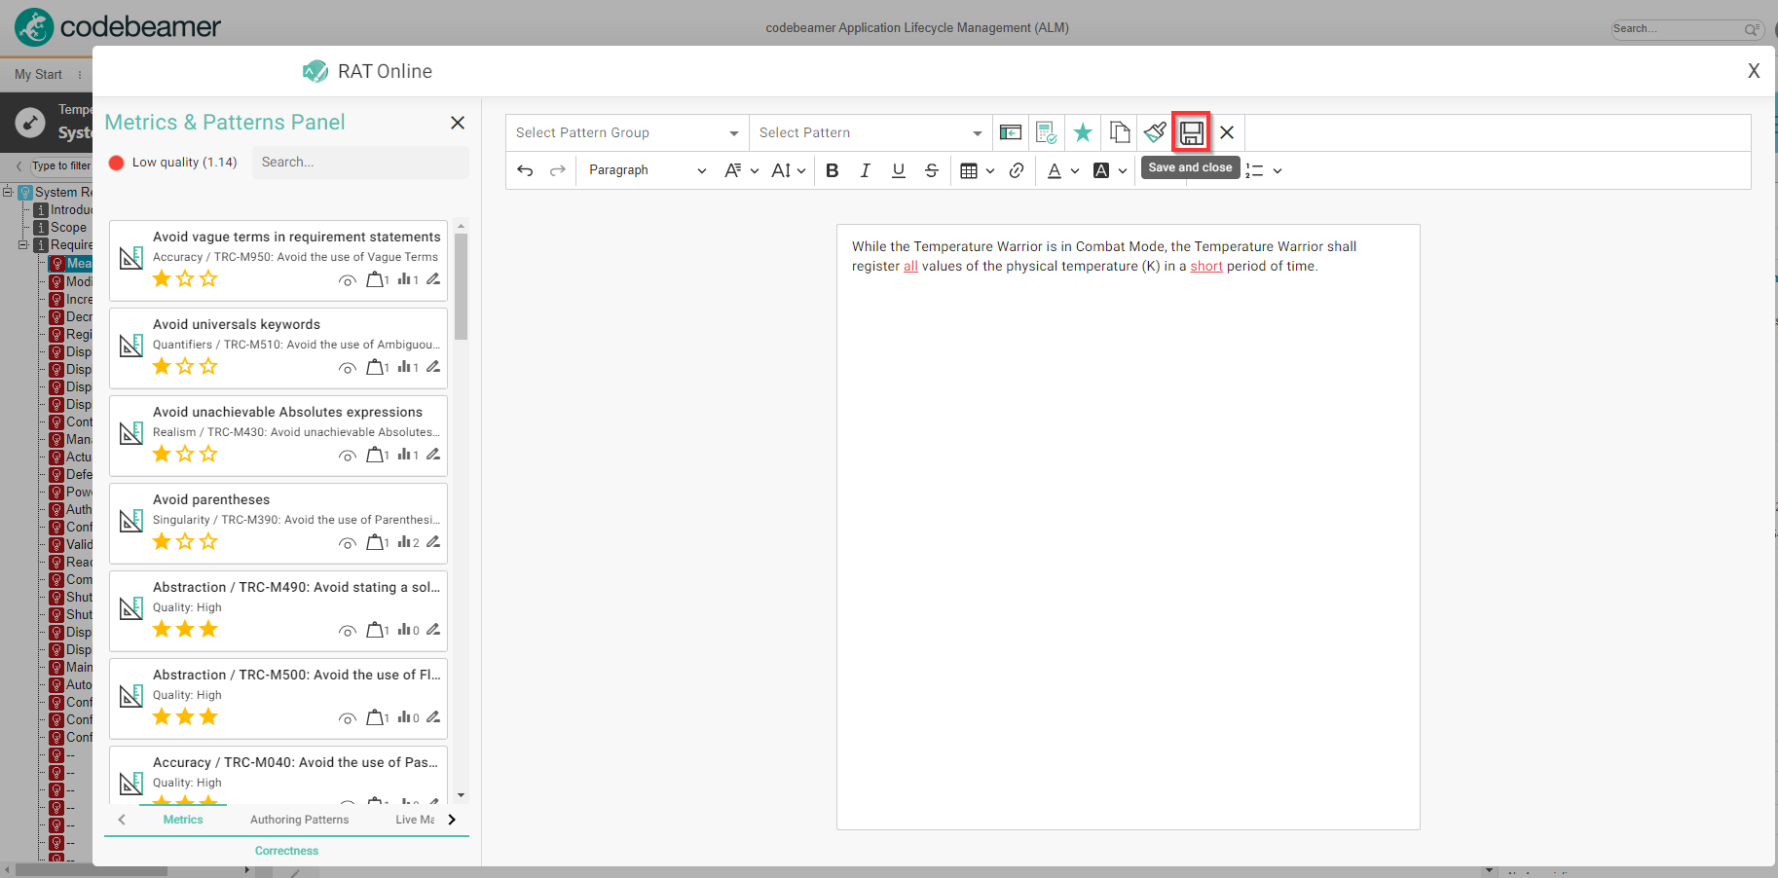Image resolution: width=1778 pixels, height=878 pixels.
Task: Click the ruler metric icon on 'Avoid parentheses' card
Action: point(131,521)
